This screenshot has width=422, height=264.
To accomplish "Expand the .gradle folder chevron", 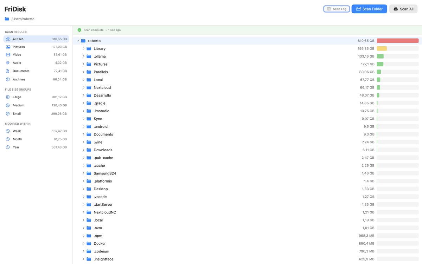I will click(84, 103).
